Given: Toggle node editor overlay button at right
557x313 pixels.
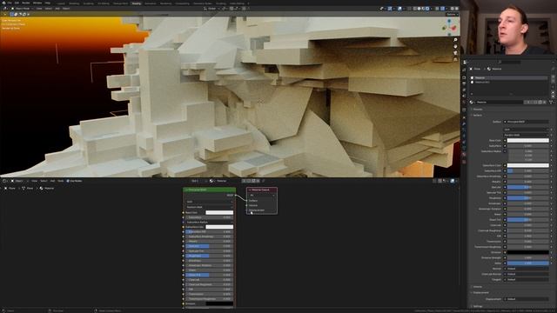Looking at the screenshot, I should point(453,181).
